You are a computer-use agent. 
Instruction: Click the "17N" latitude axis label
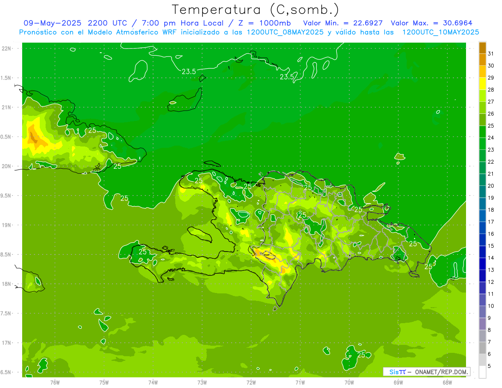coord(6,343)
